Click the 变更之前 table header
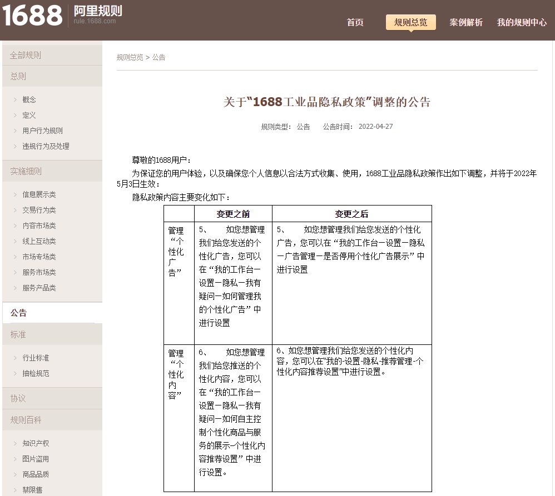The width and height of the screenshot is (555, 496). [233, 214]
